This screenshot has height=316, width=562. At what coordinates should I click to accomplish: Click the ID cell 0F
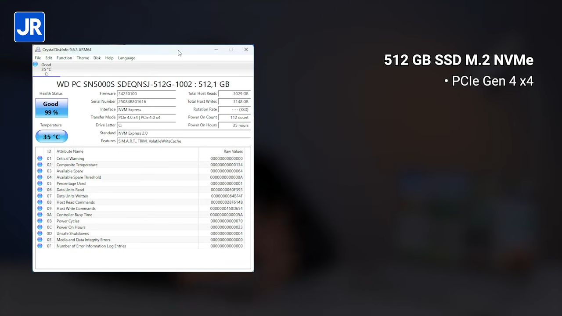[49, 246]
